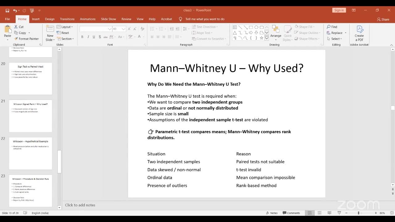Toggle Underline formatting
Image resolution: width=395 pixels, height=222 pixels.
coord(94,37)
